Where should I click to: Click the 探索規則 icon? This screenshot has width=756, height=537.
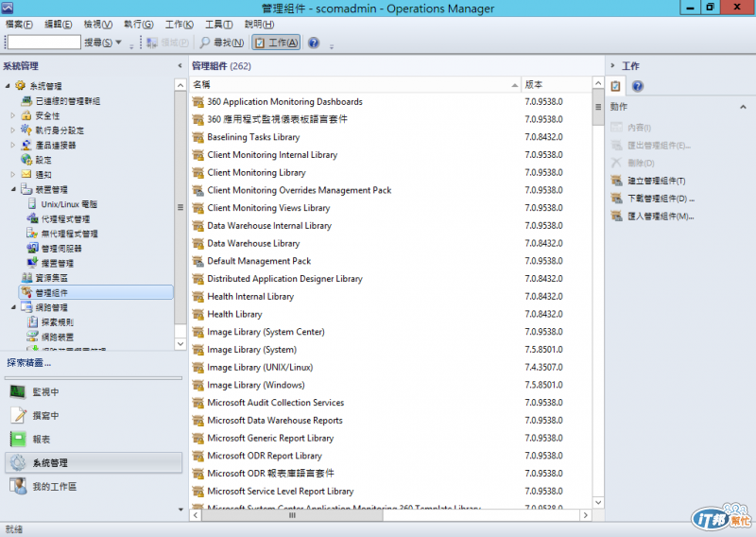(32, 321)
